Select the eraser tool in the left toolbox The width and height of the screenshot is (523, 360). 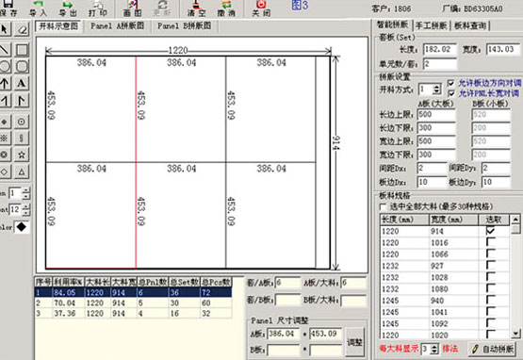22,29
